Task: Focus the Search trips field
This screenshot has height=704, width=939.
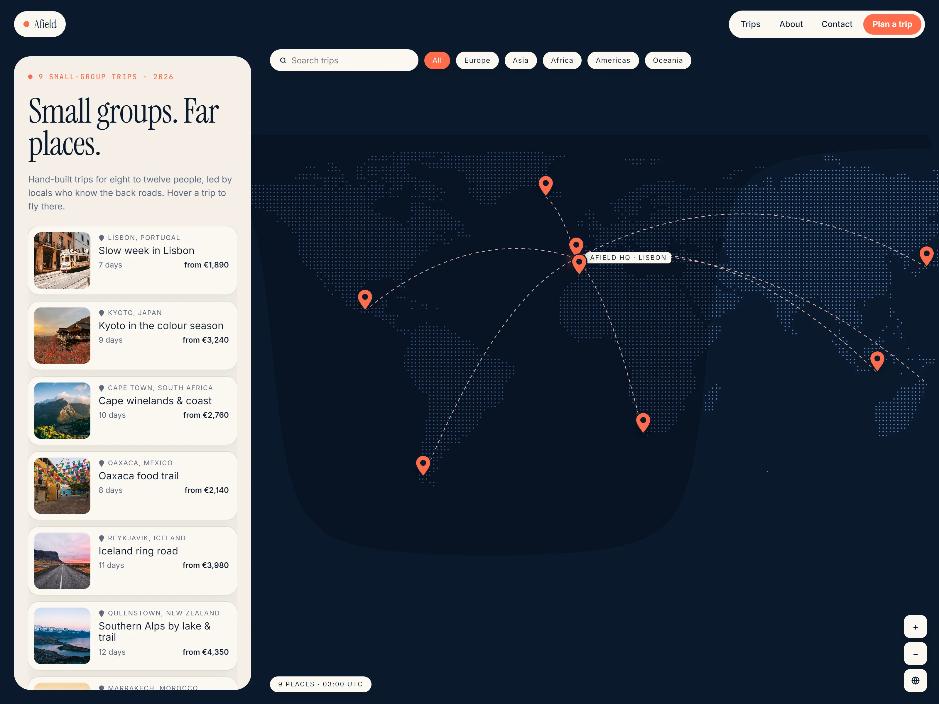Action: click(x=344, y=60)
